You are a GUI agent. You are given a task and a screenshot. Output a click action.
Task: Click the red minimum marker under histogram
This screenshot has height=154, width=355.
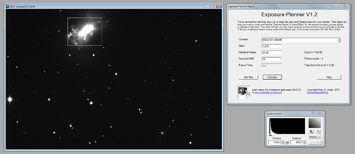click(x=269, y=135)
